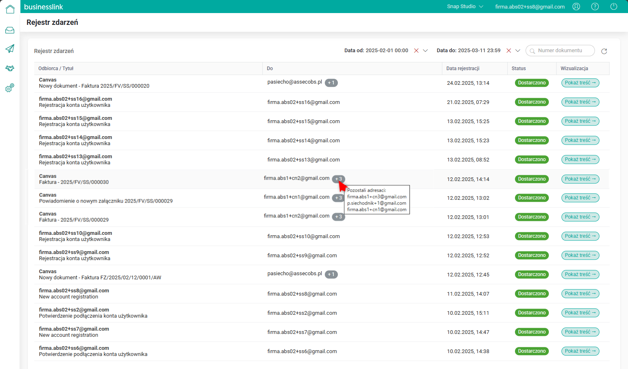The width and height of the screenshot is (628, 369).
Task: Open the handshake partners icon
Action: pyautogui.click(x=10, y=68)
